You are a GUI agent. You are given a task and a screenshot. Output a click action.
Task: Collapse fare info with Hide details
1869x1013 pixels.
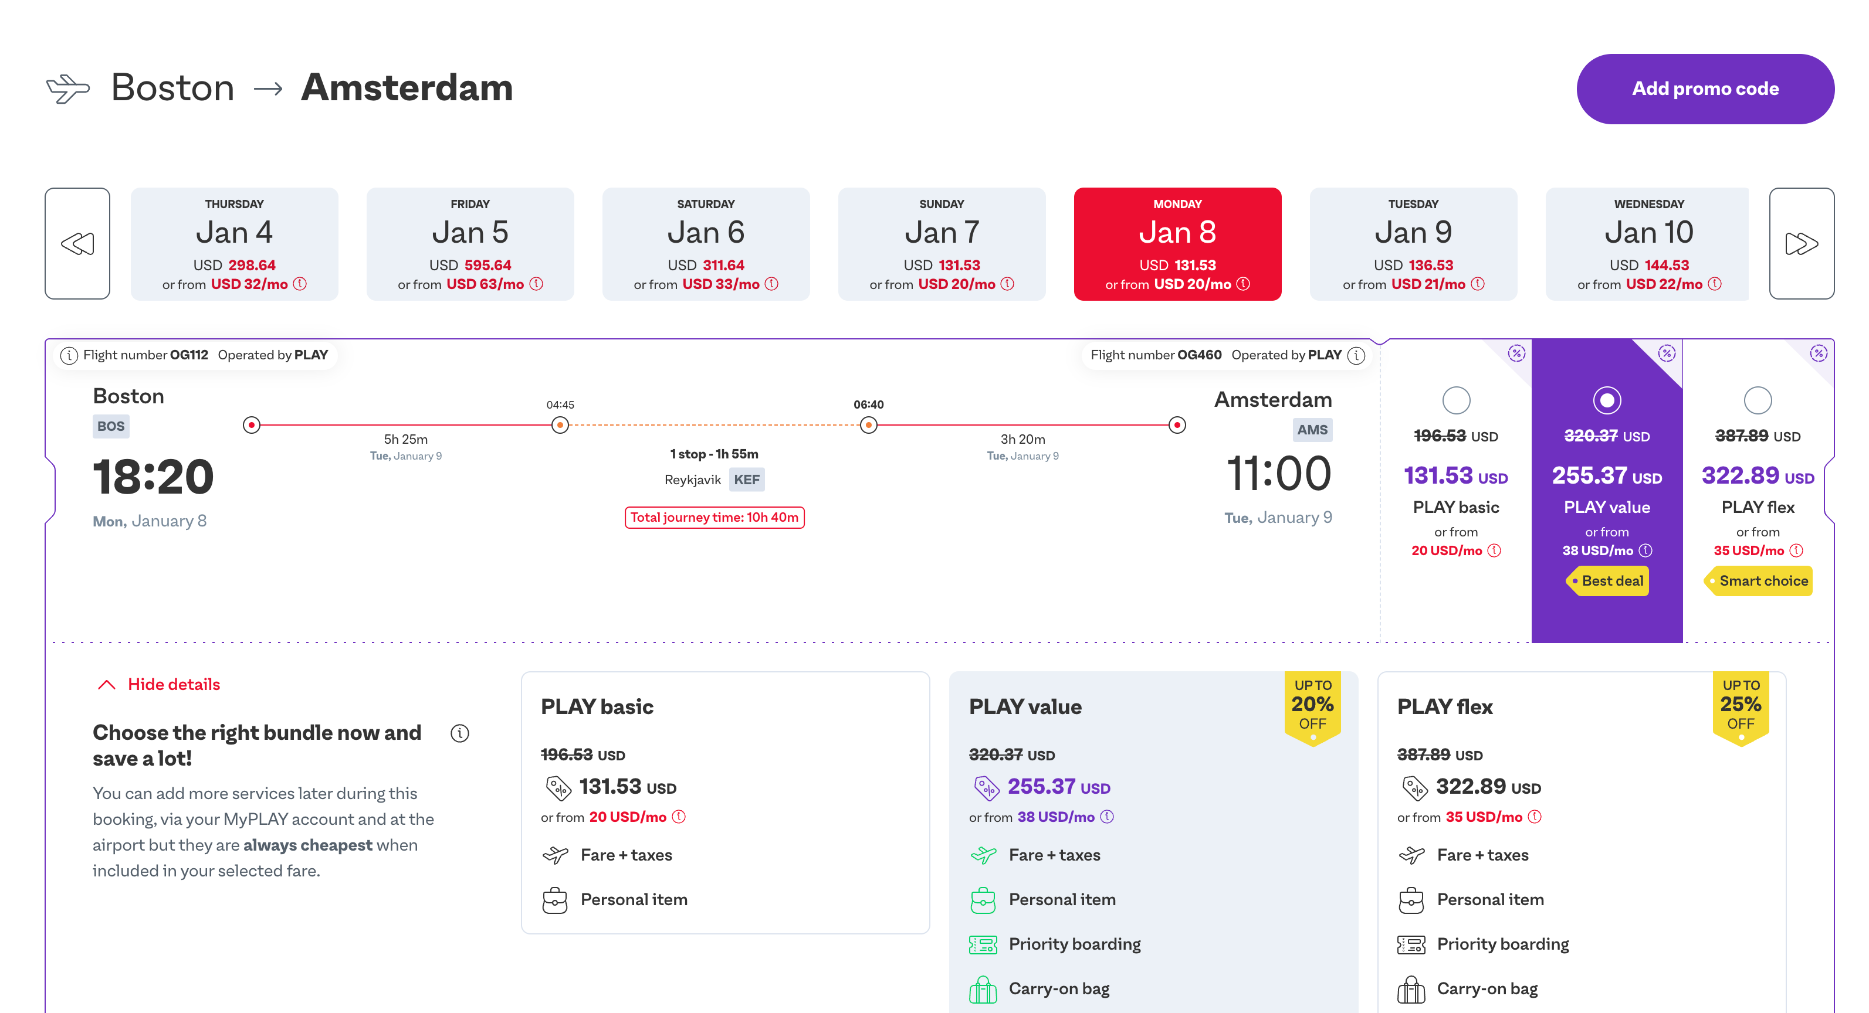[174, 685]
